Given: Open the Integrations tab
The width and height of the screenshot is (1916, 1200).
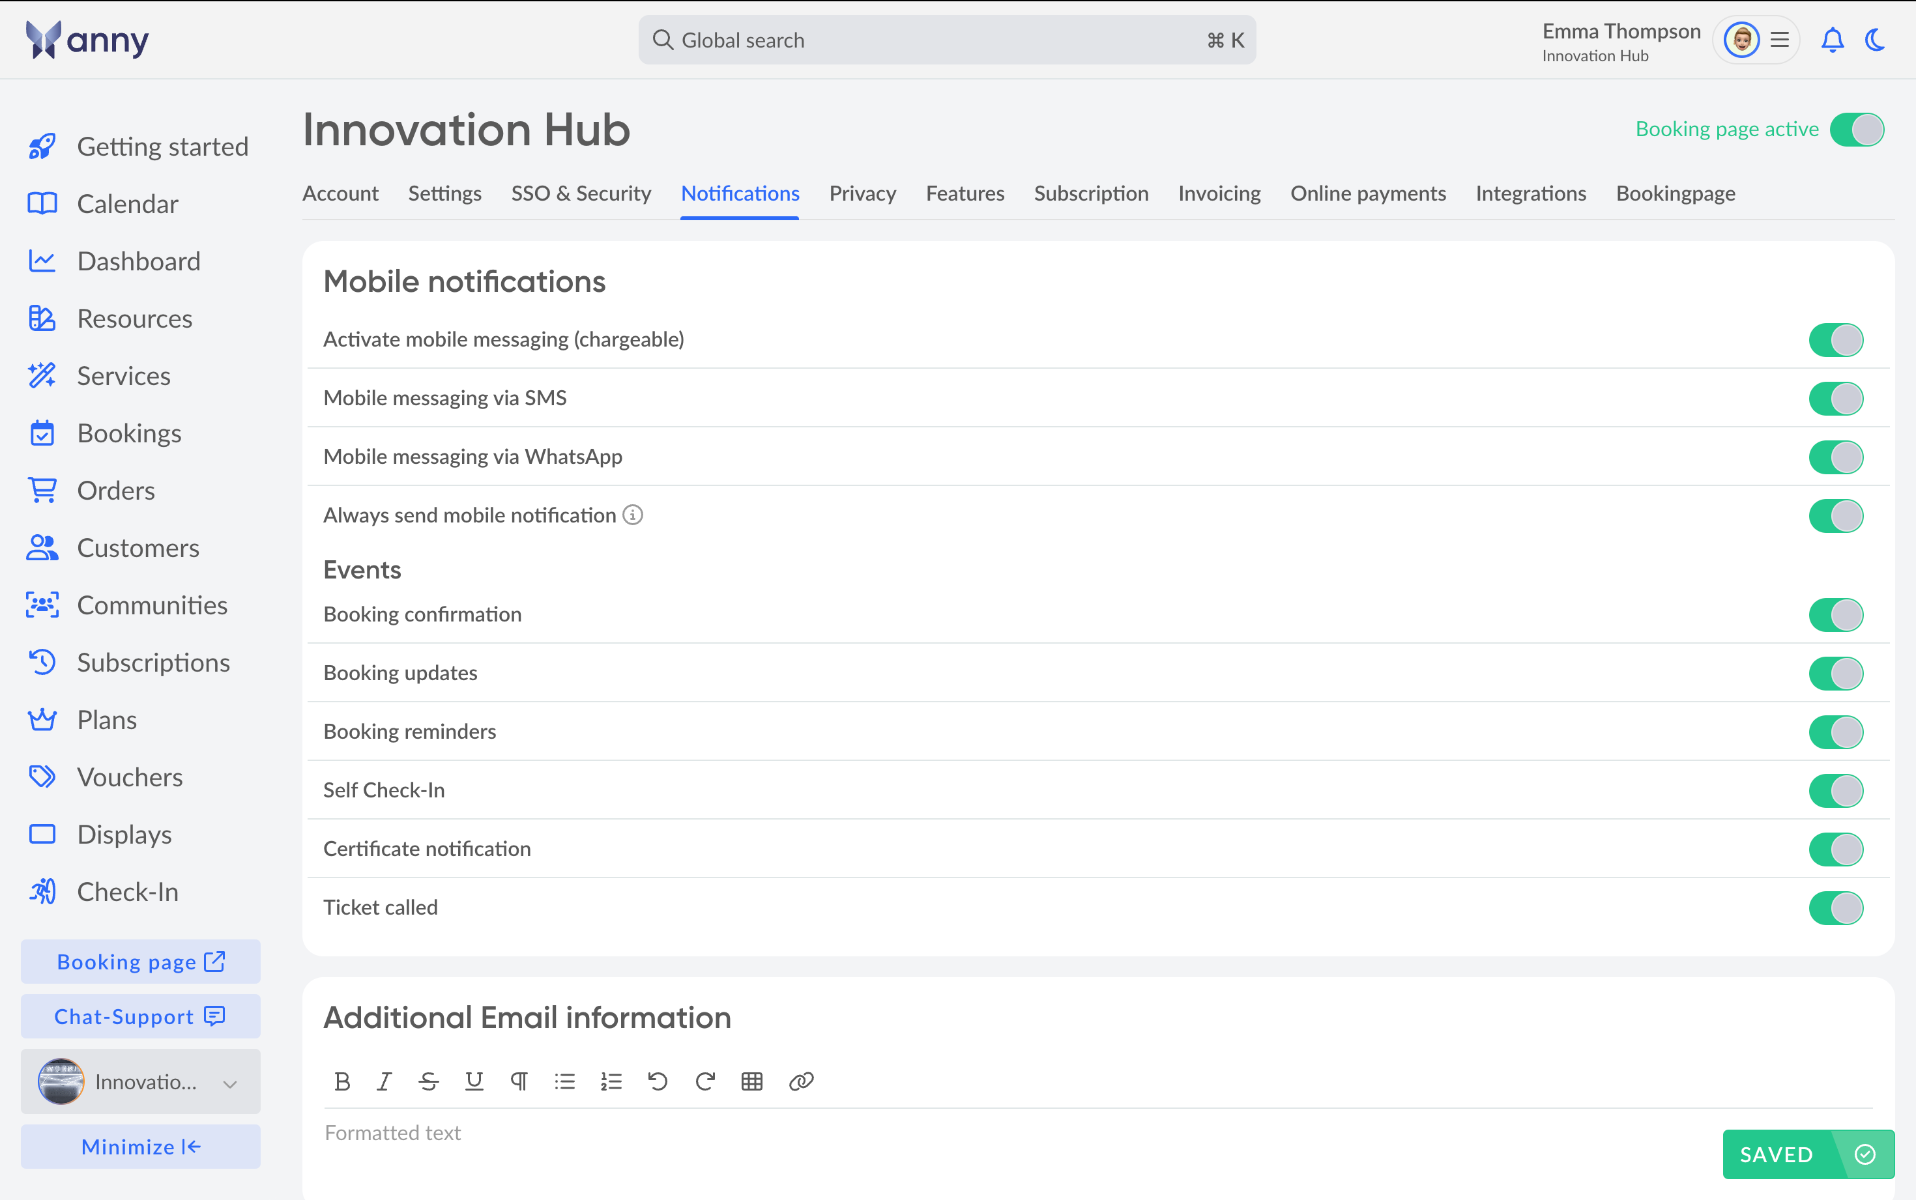Looking at the screenshot, I should (1531, 193).
